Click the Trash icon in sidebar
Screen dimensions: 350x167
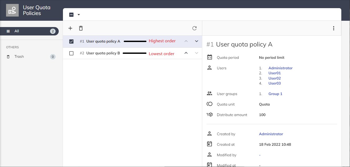point(8,57)
